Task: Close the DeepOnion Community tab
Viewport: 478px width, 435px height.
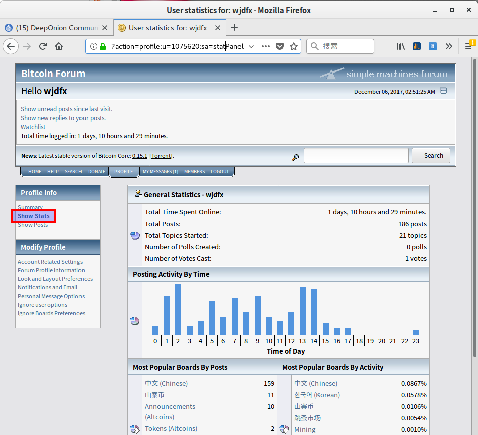Action: pyautogui.click(x=105, y=28)
